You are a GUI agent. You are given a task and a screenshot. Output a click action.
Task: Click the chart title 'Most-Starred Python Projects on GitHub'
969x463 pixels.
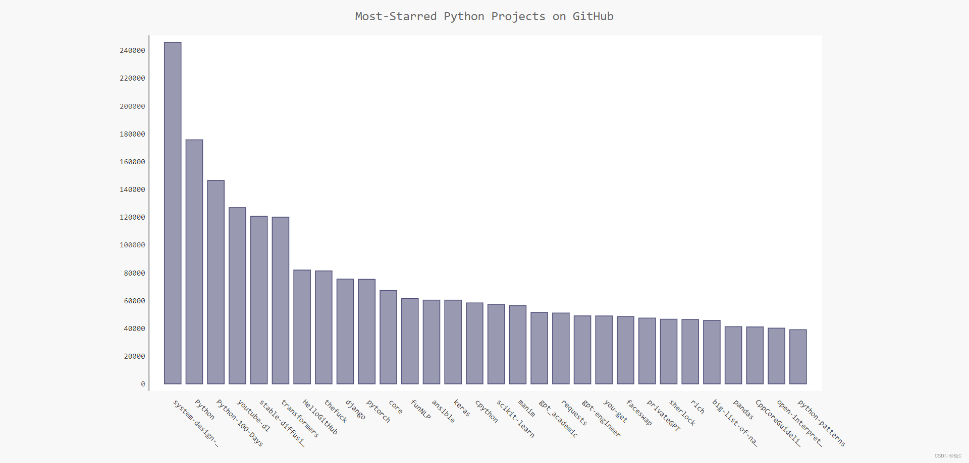click(x=484, y=16)
